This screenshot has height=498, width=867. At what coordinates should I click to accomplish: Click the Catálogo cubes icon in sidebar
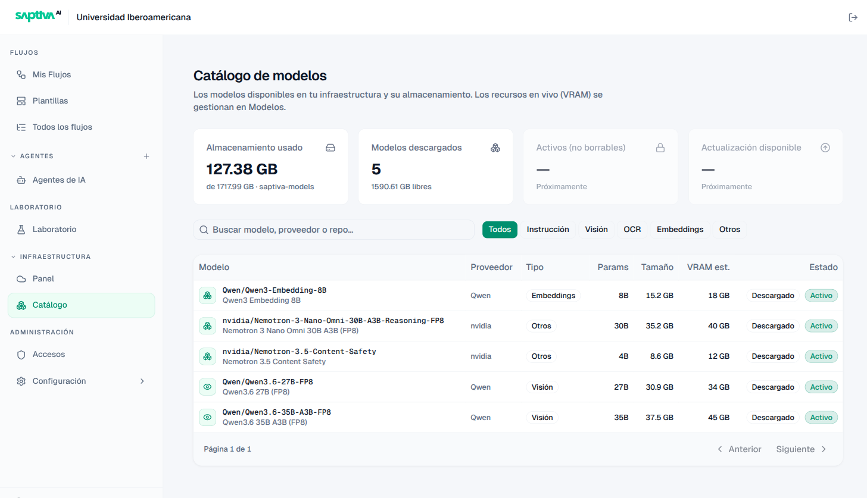point(21,305)
